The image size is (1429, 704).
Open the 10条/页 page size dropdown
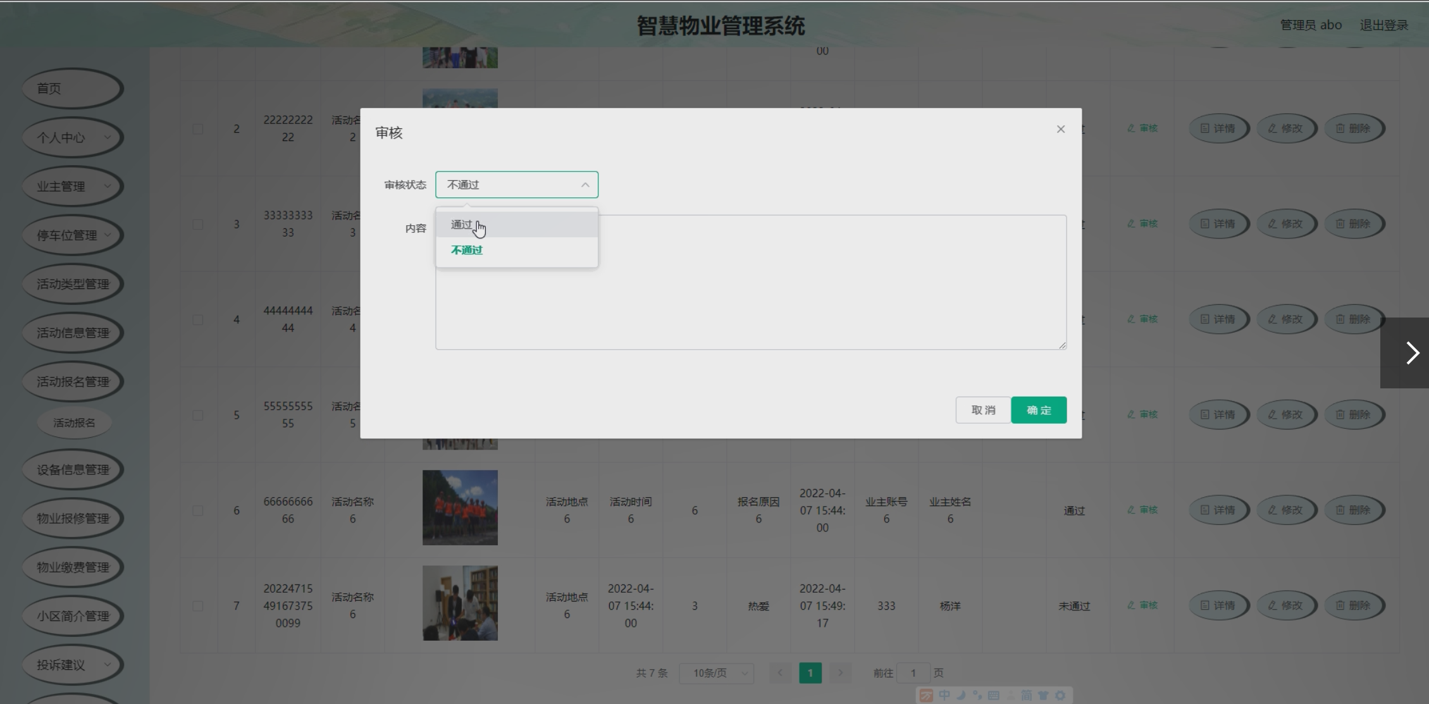(717, 673)
